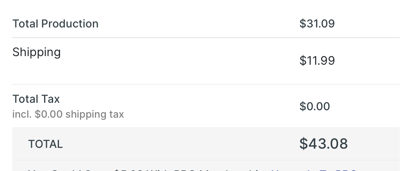Click the gray area right of $43.08

point(374,144)
